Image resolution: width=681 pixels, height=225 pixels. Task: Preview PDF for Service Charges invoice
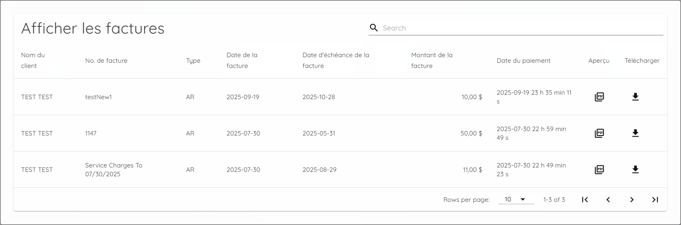pyautogui.click(x=599, y=169)
